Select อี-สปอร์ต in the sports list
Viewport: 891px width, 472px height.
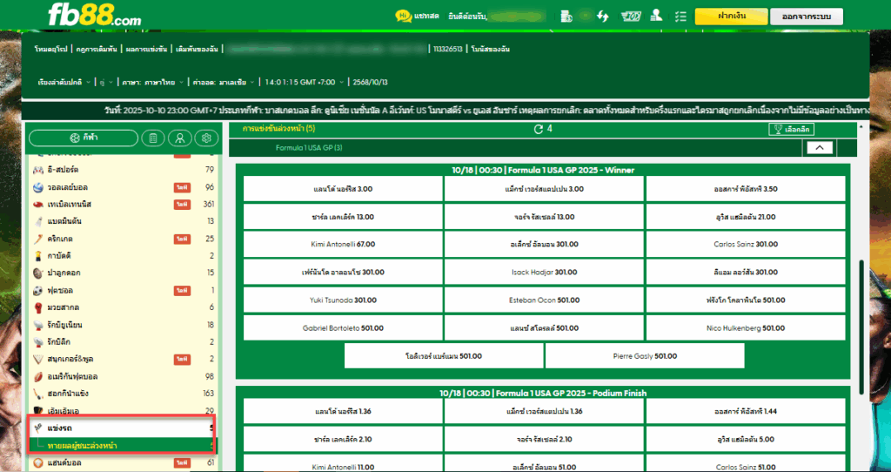tap(124, 170)
